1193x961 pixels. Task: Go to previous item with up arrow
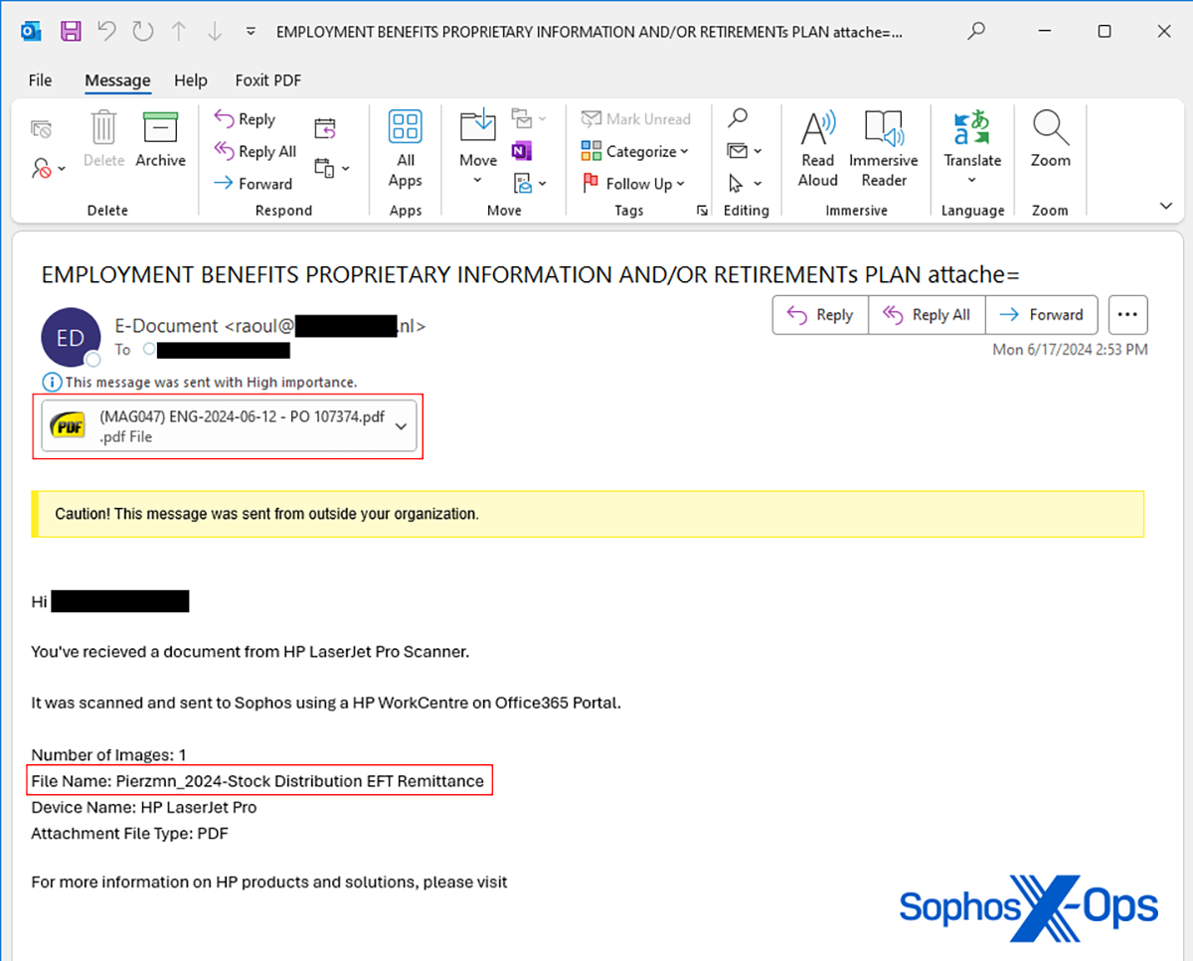pos(179,31)
